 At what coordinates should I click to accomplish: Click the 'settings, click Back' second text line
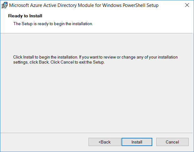click(x=59, y=62)
